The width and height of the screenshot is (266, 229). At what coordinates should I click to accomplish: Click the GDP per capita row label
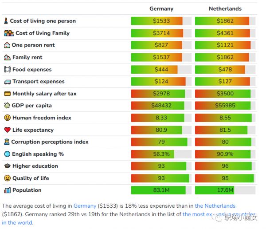[32, 106]
